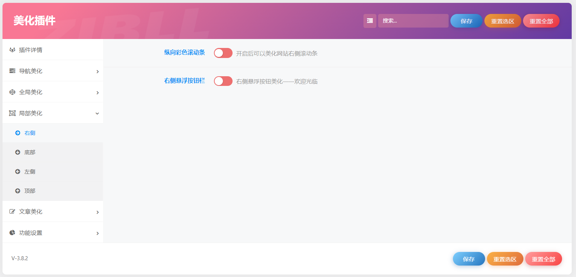This screenshot has width=576, height=277.
Task: Click the 全局美化 cube icon
Action: click(12, 92)
